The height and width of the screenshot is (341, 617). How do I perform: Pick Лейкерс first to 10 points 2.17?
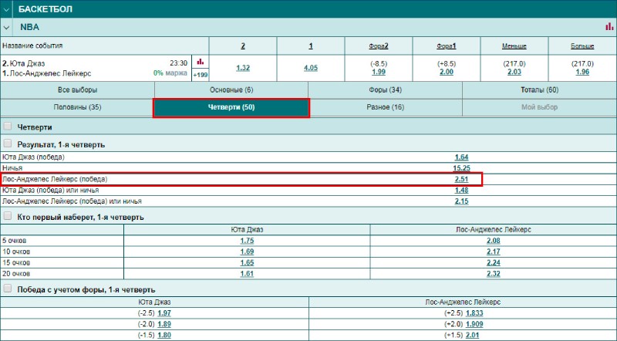point(493,252)
